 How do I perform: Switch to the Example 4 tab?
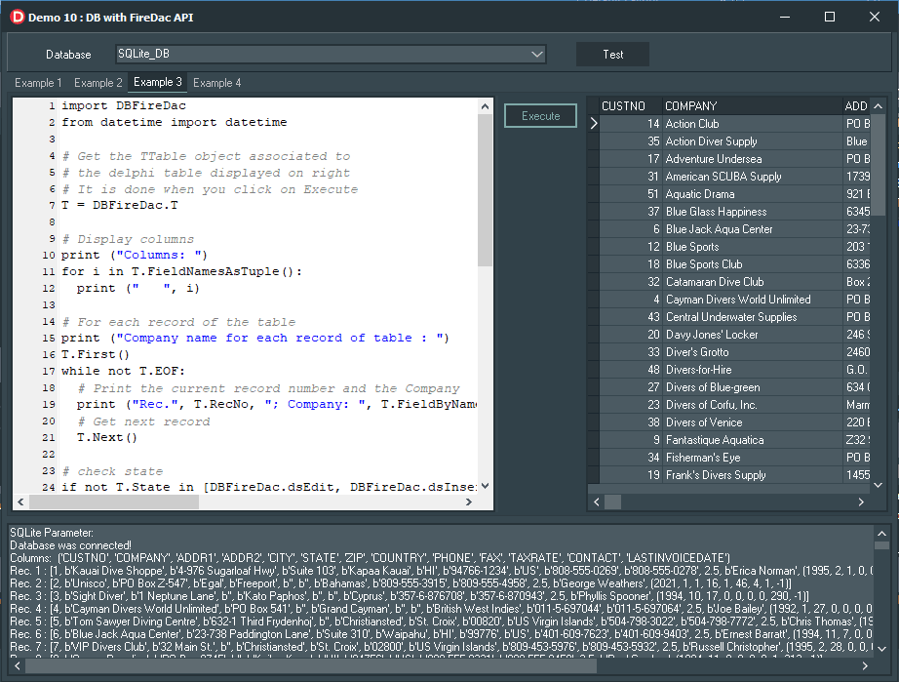[216, 82]
